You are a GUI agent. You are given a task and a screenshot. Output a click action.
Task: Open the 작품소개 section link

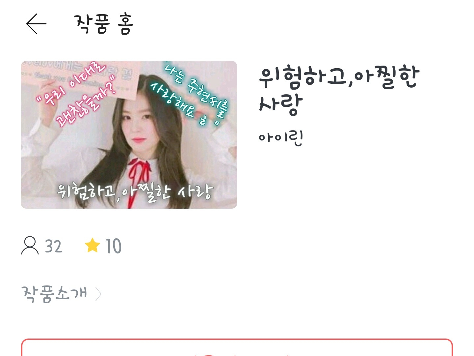[55, 294]
